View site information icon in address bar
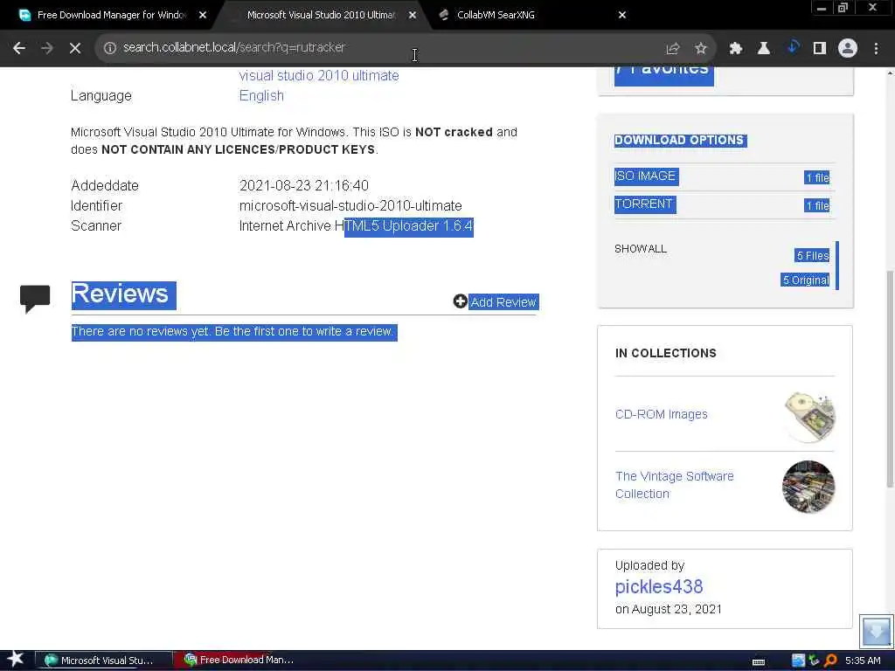Image resolution: width=895 pixels, height=671 pixels. [x=109, y=48]
